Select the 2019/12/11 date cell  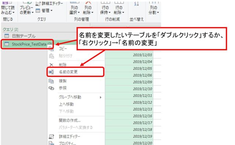pos(129,96)
